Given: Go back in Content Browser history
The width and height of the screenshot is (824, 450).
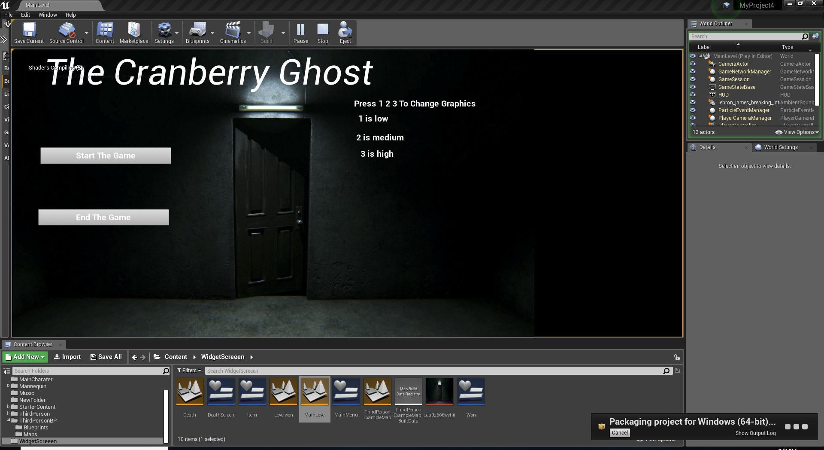Looking at the screenshot, I should tap(135, 357).
